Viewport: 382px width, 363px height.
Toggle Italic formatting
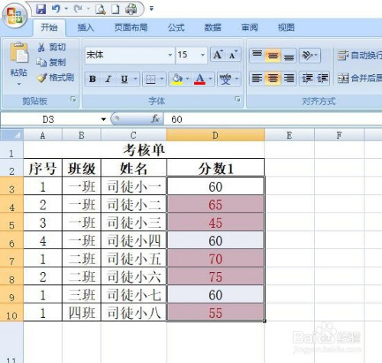pyautogui.click(x=108, y=79)
